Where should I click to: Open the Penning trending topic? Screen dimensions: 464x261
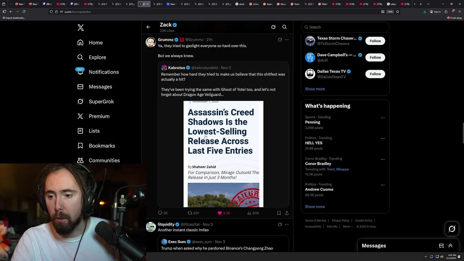(x=312, y=122)
